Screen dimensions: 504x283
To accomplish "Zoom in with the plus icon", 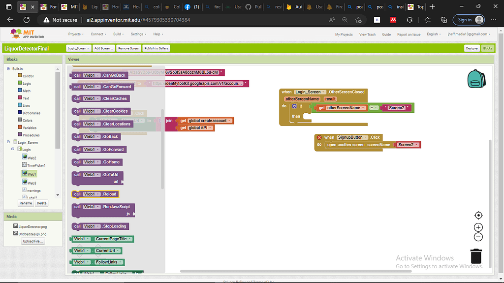I will click(x=478, y=227).
